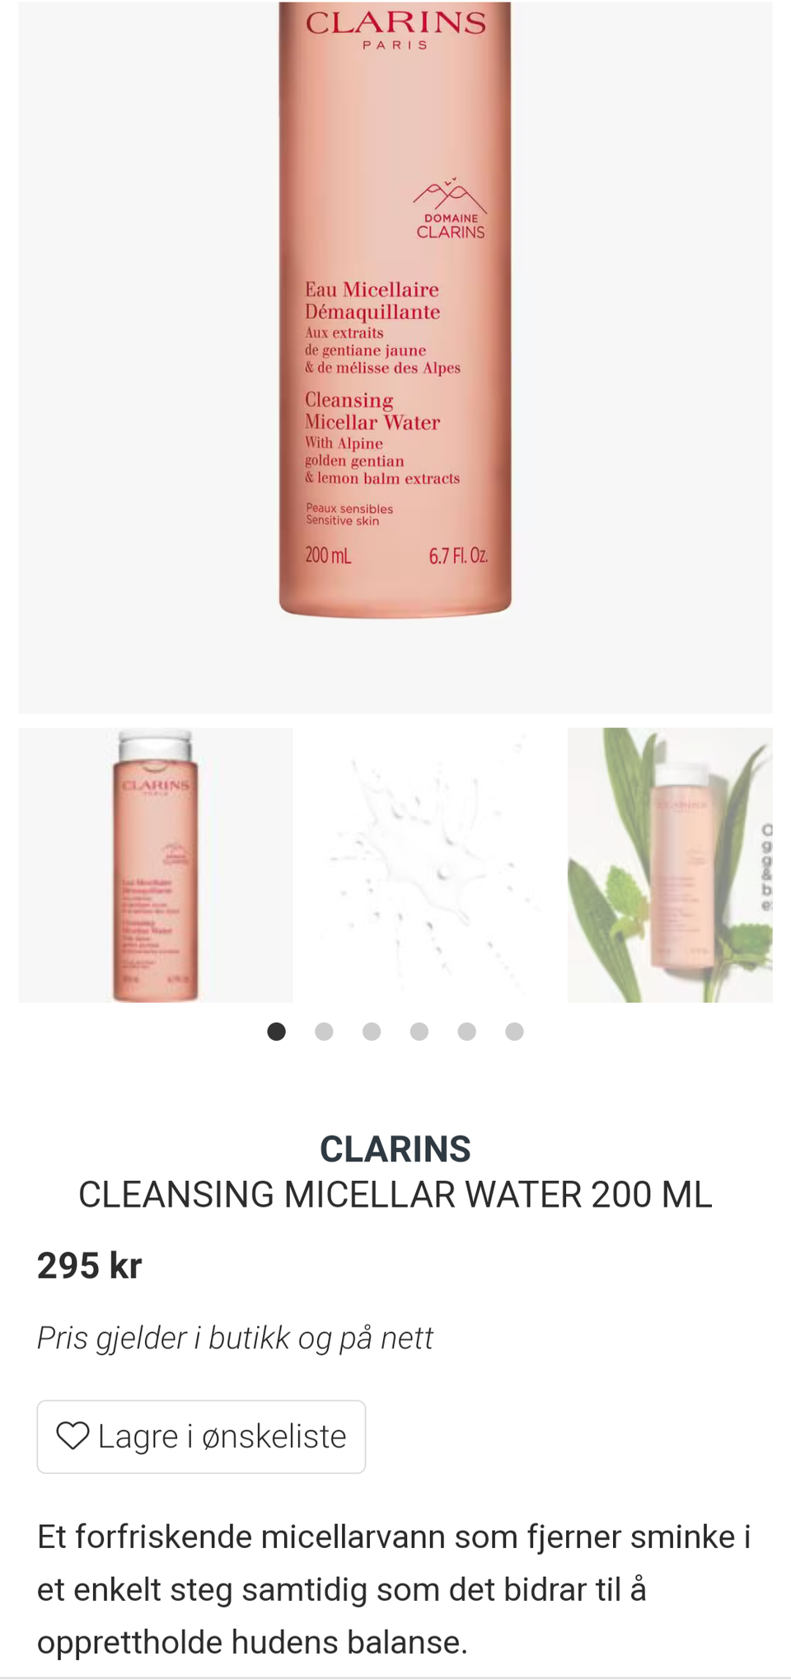791x1680 pixels.
Task: Select the first carousel dot indicator
Action: tap(277, 1031)
